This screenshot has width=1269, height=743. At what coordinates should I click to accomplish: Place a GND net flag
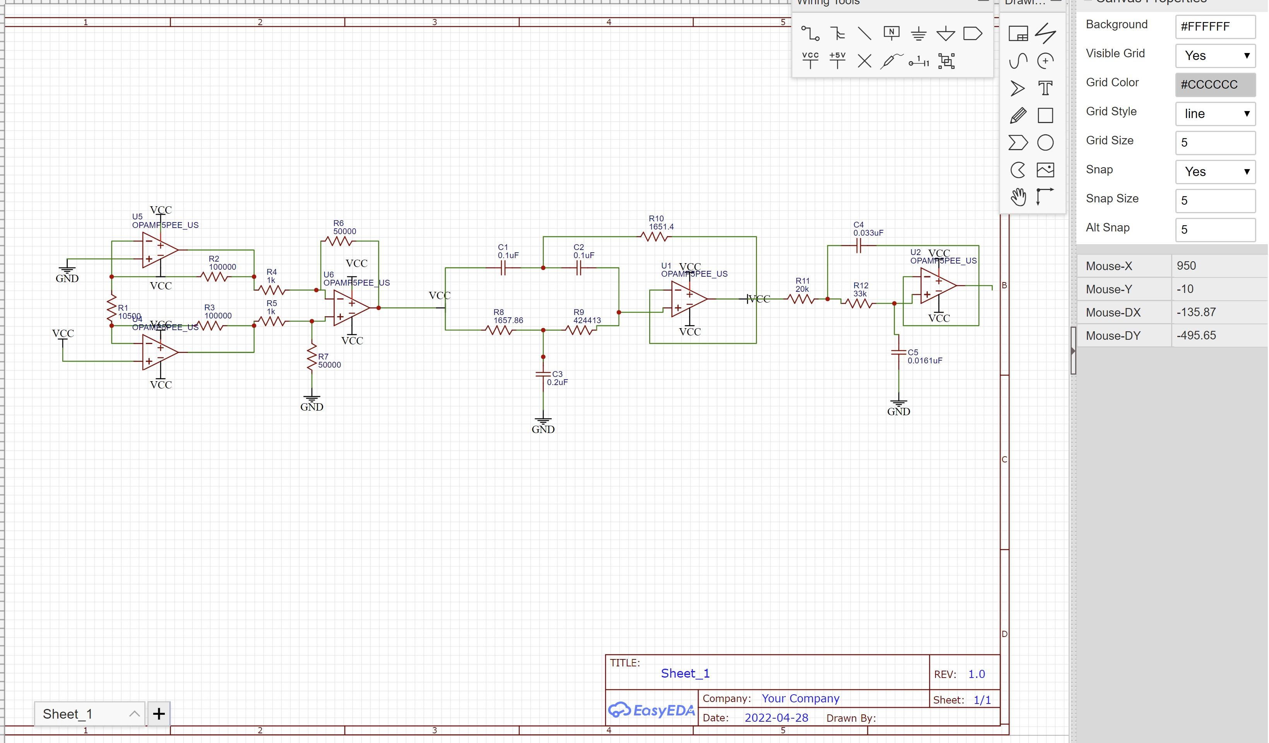(918, 34)
